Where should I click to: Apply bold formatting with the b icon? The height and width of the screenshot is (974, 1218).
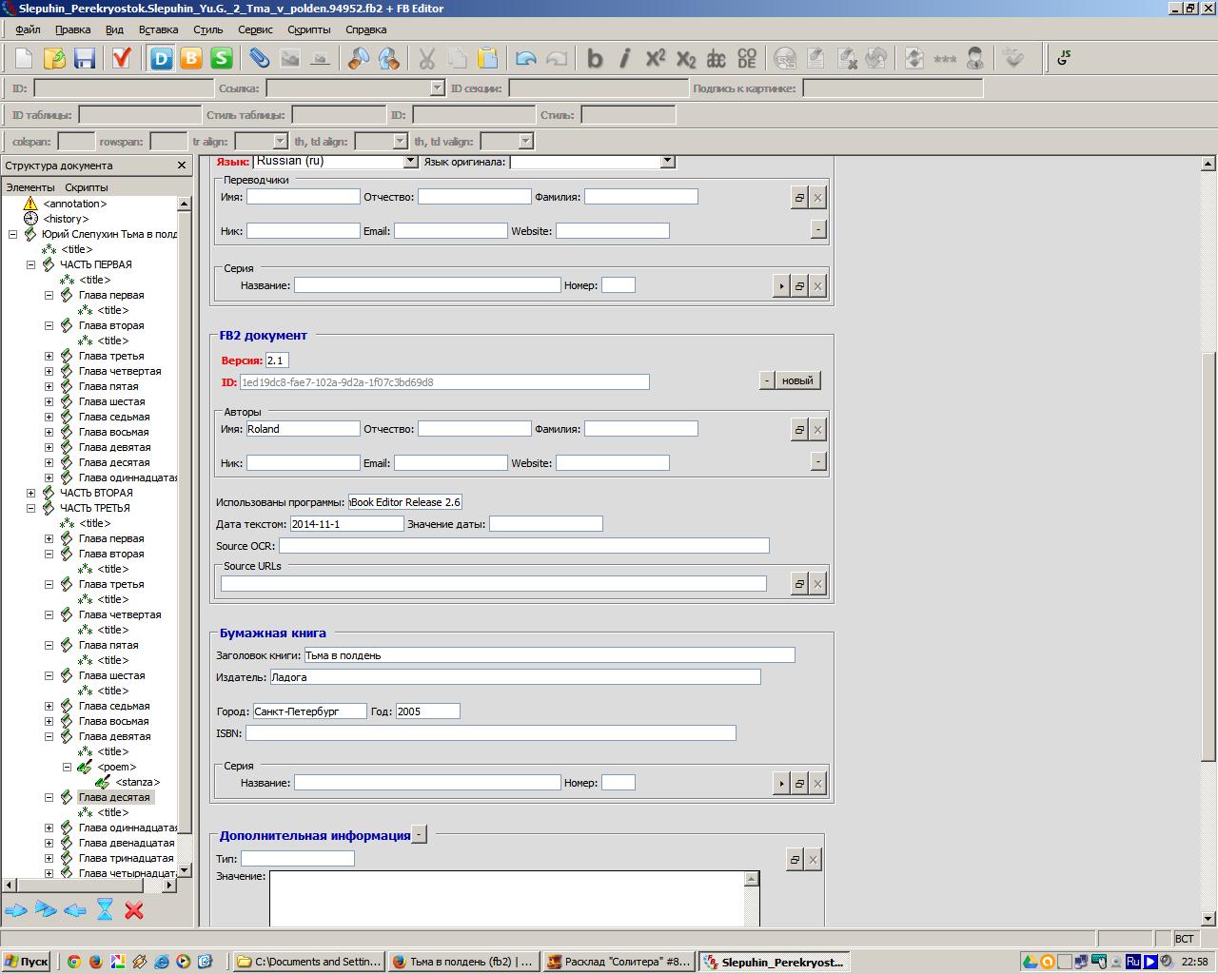pos(595,59)
